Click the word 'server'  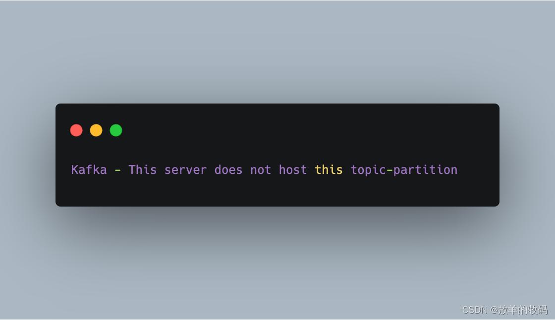[x=185, y=170]
